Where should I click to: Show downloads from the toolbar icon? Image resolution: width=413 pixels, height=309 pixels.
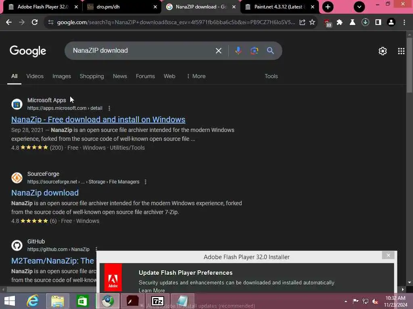click(x=365, y=23)
